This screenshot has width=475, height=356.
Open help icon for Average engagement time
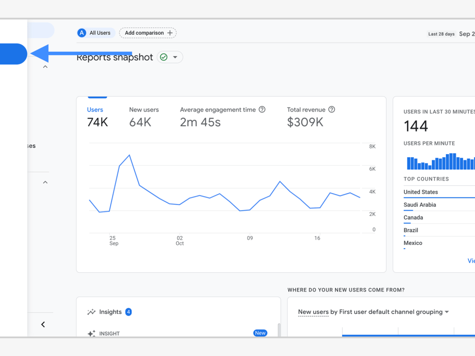pyautogui.click(x=262, y=110)
